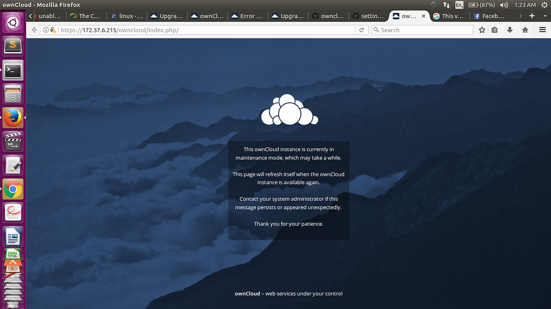
Task: Open the Firefox hamburger menu
Action: (542, 30)
